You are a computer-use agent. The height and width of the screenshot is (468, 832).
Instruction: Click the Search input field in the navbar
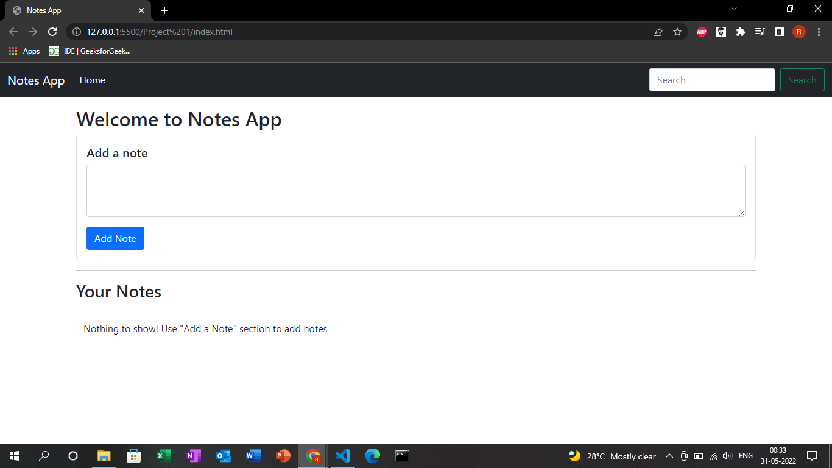pyautogui.click(x=712, y=80)
